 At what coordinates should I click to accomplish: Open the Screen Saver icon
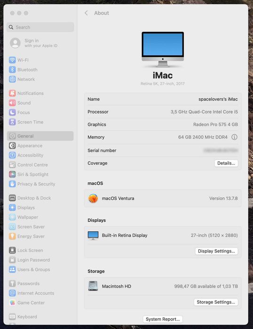(x=12, y=227)
